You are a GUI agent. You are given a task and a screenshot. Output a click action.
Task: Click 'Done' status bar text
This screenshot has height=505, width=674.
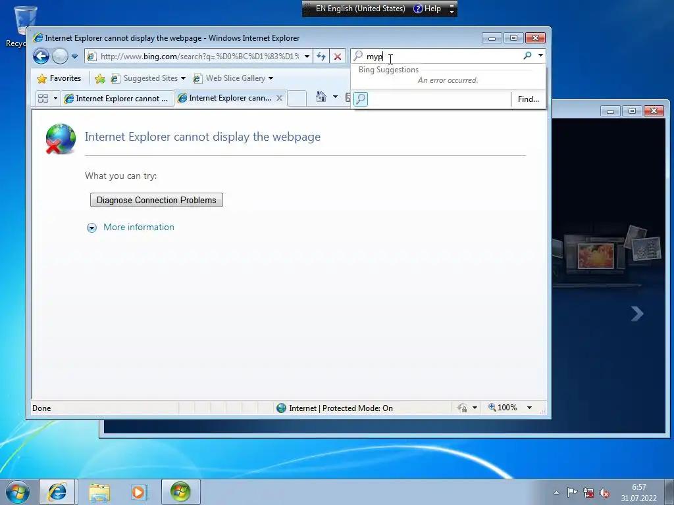pos(41,408)
